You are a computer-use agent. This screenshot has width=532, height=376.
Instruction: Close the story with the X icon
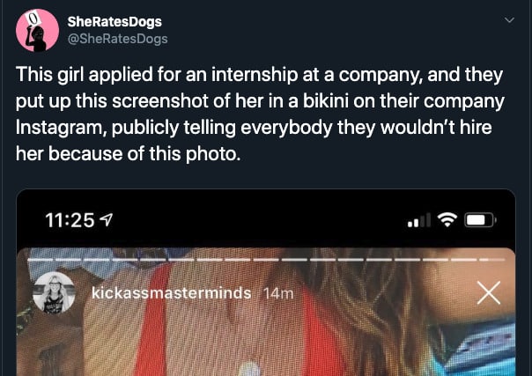489,292
